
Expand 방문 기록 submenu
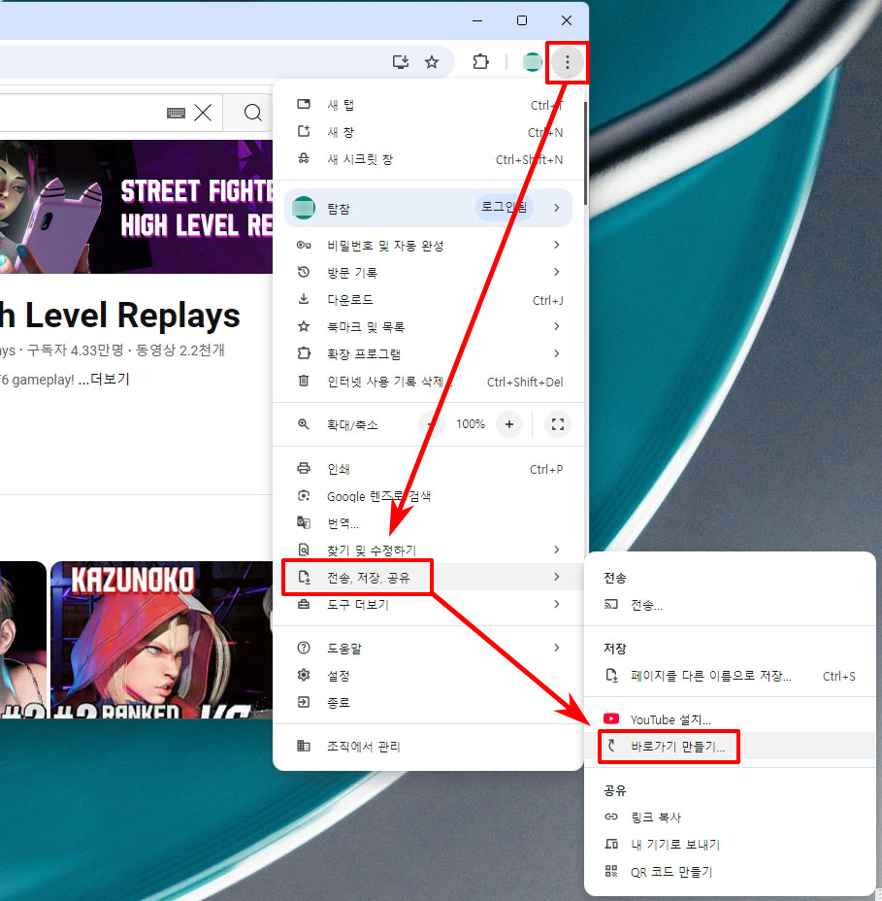(x=429, y=273)
